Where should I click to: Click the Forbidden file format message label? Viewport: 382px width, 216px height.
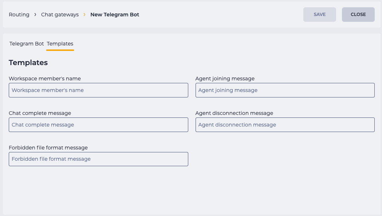pyautogui.click(x=48, y=148)
